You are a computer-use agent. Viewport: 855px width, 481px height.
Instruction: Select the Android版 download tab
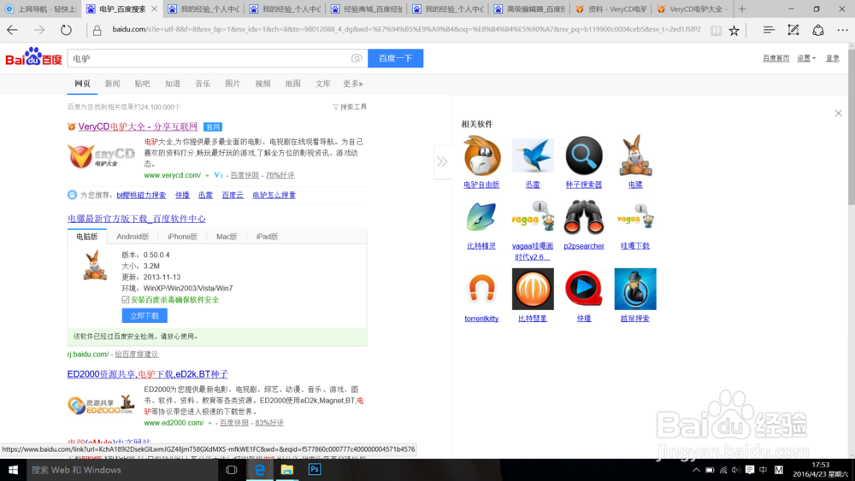[133, 237]
